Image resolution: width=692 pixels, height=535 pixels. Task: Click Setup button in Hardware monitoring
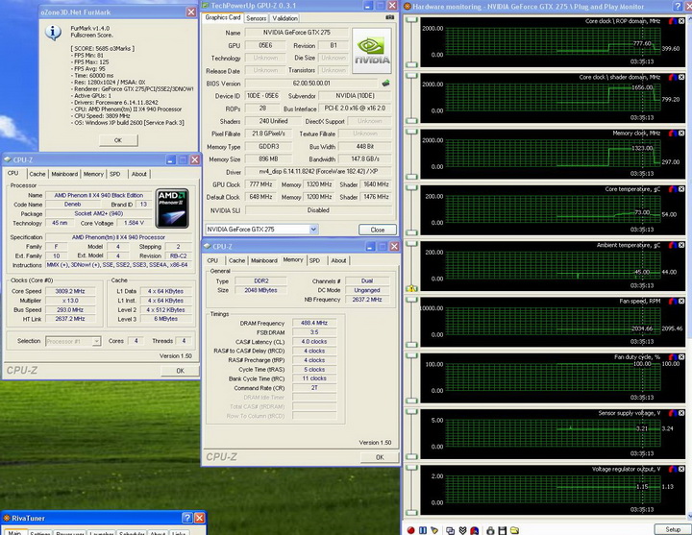tap(673, 529)
